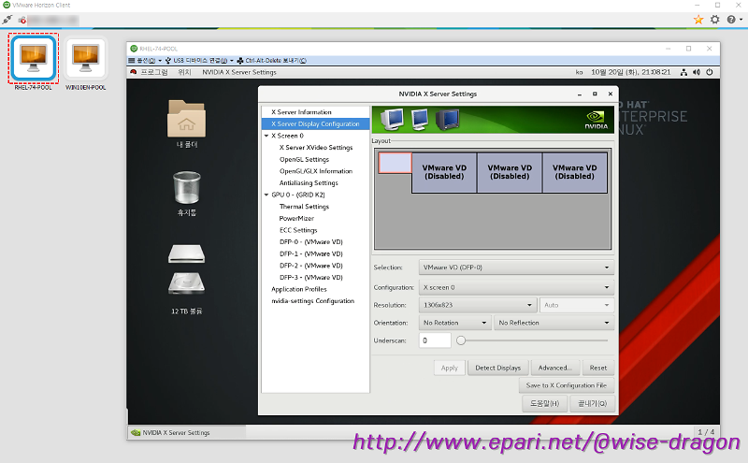Image resolution: width=748 pixels, height=463 pixels.
Task: Collapse the X Screen 0 tree node
Action: coord(266,136)
